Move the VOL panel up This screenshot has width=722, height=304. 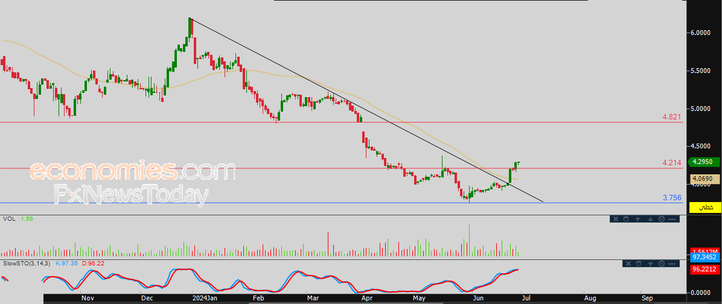[x=637, y=219]
